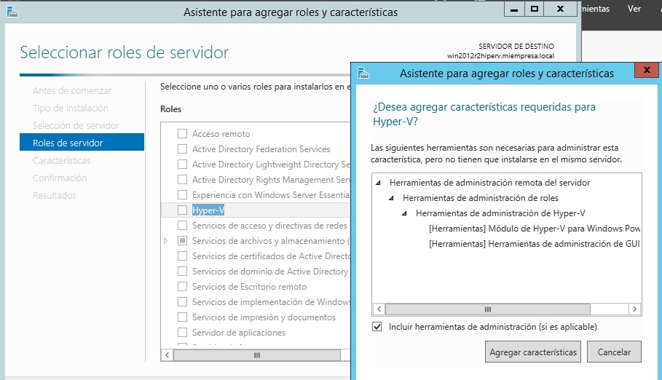The image size is (662, 380).
Task: Click the main wizard window title bar icon
Action: [13, 11]
